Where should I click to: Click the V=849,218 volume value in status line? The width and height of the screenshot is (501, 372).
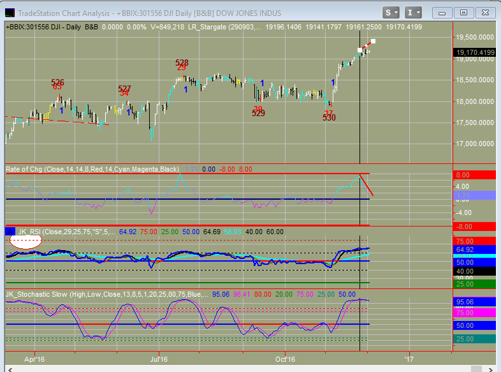point(168,27)
